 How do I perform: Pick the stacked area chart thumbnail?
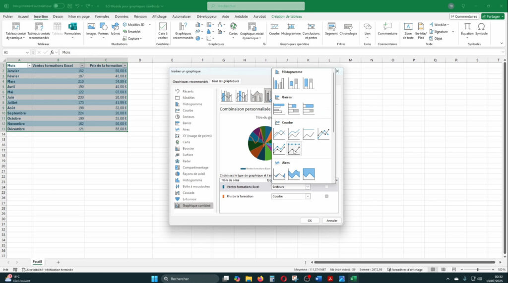point(294,174)
